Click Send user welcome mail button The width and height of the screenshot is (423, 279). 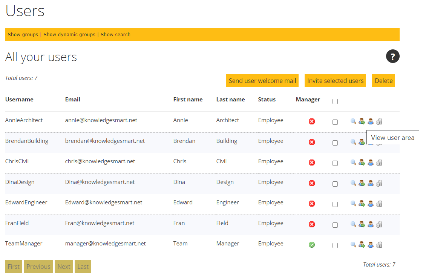tap(262, 81)
